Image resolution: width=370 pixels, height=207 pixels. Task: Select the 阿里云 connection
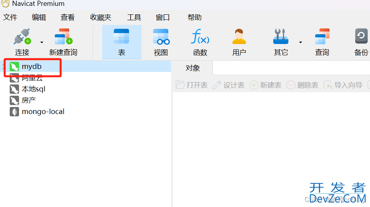pos(32,78)
